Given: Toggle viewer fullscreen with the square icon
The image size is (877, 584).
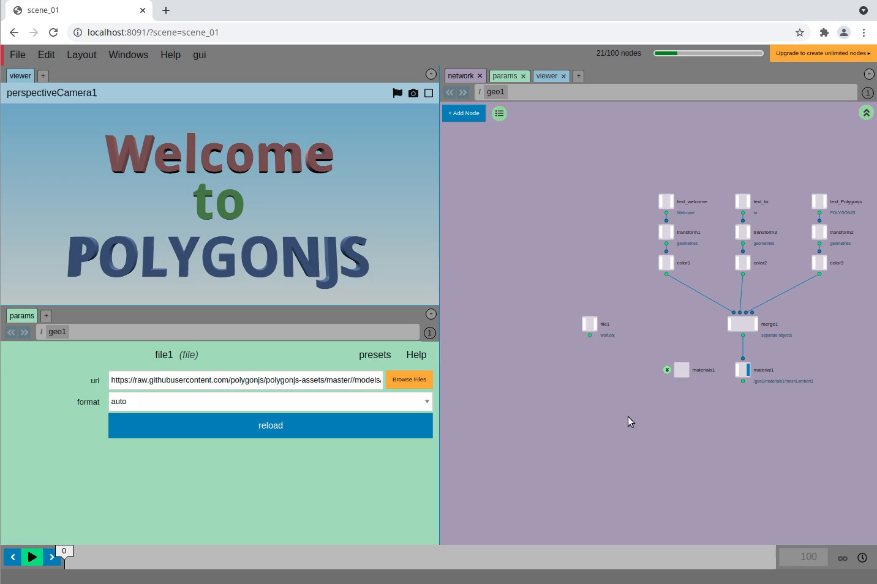Looking at the screenshot, I should click(x=429, y=93).
